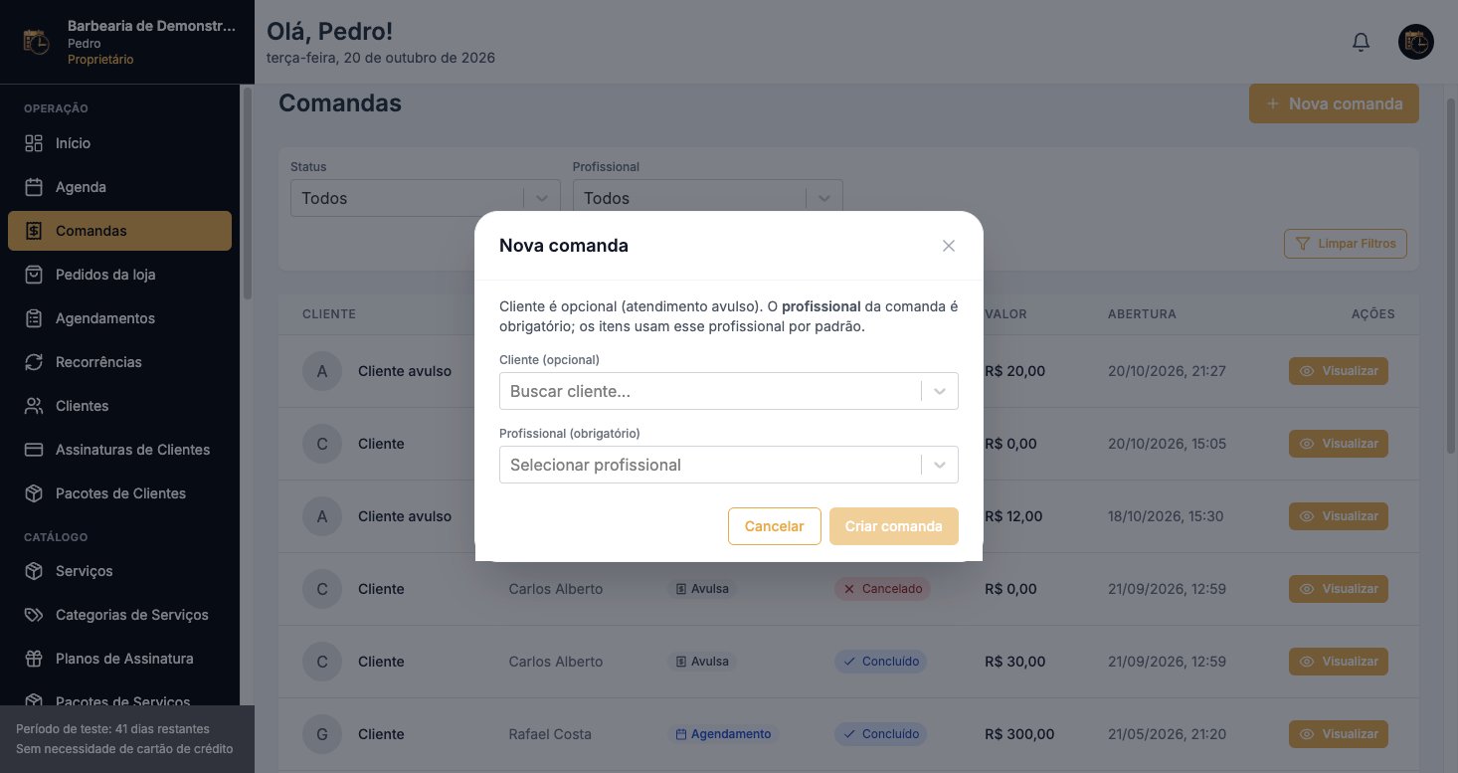Image resolution: width=1458 pixels, height=773 pixels.
Task: Click the barbershop logo in sidebar
Action: point(36,43)
